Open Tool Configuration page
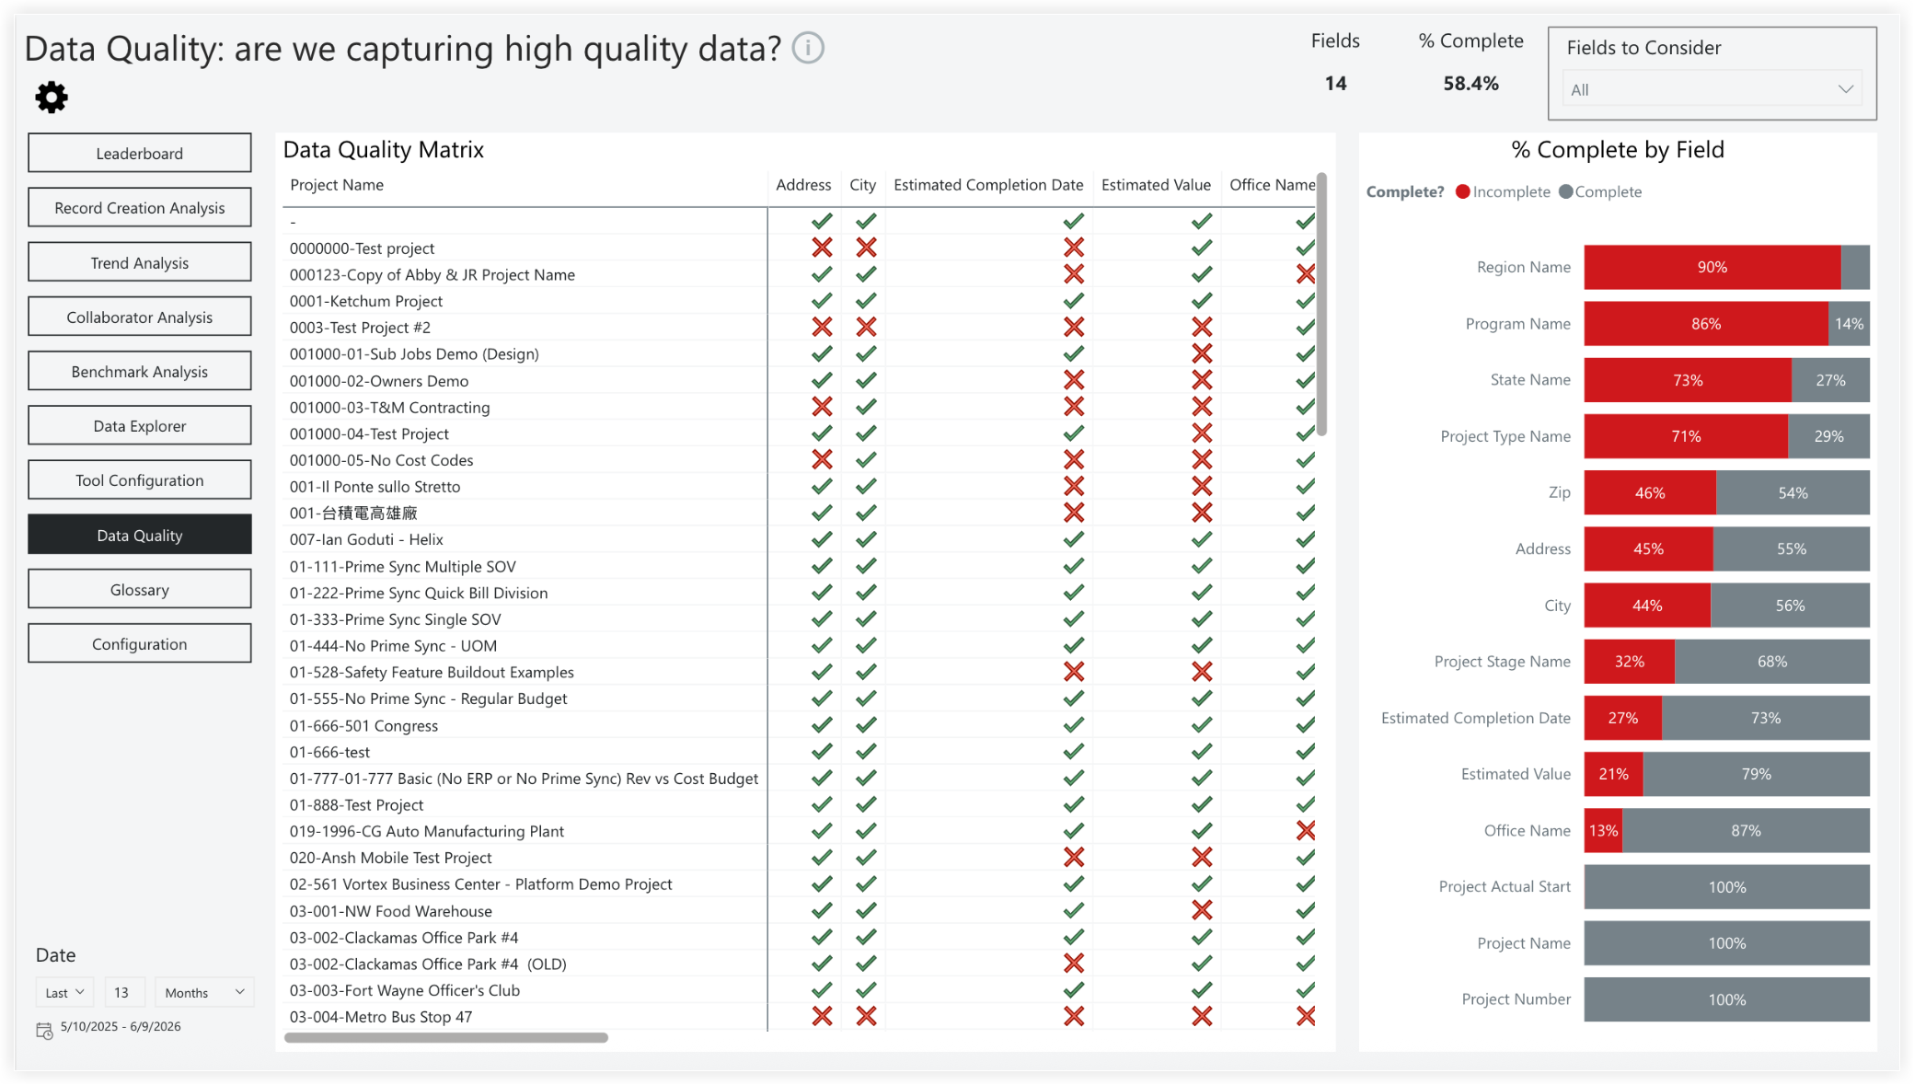Viewport: 1914px width, 1085px height. pyautogui.click(x=140, y=479)
